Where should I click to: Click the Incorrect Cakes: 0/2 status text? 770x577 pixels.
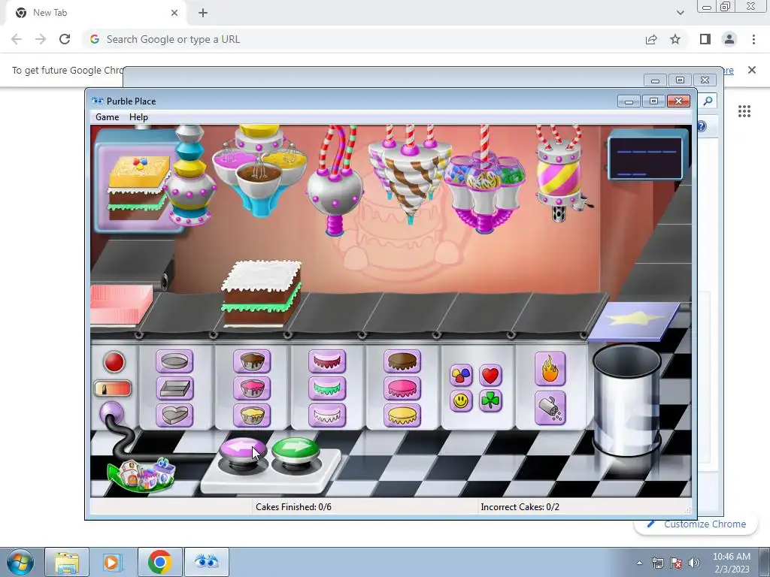coord(520,507)
